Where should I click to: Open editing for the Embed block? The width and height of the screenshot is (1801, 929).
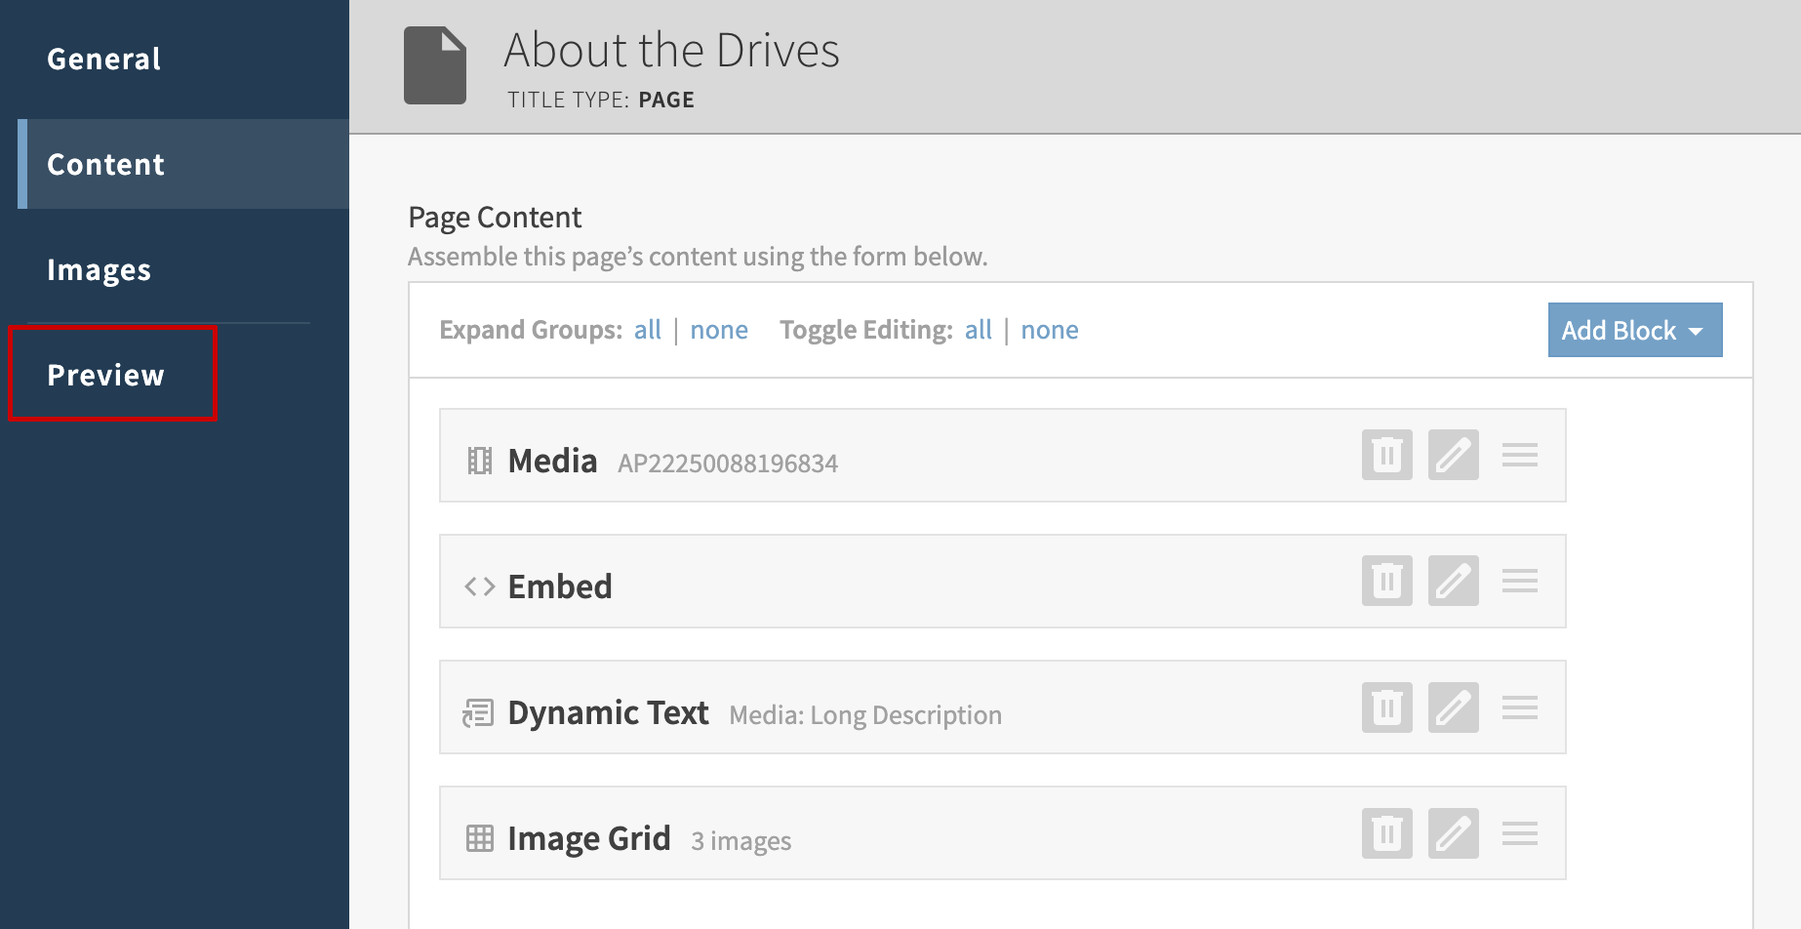[x=1453, y=581]
